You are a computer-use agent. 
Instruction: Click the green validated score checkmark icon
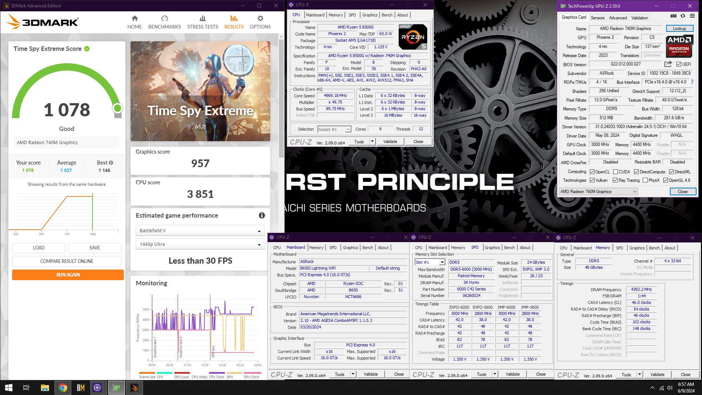pos(87,49)
